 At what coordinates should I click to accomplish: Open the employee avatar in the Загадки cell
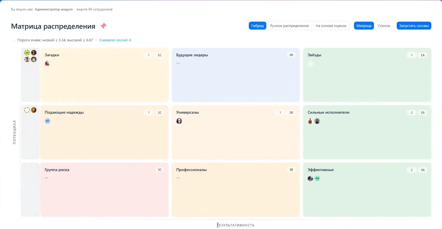(x=47, y=64)
